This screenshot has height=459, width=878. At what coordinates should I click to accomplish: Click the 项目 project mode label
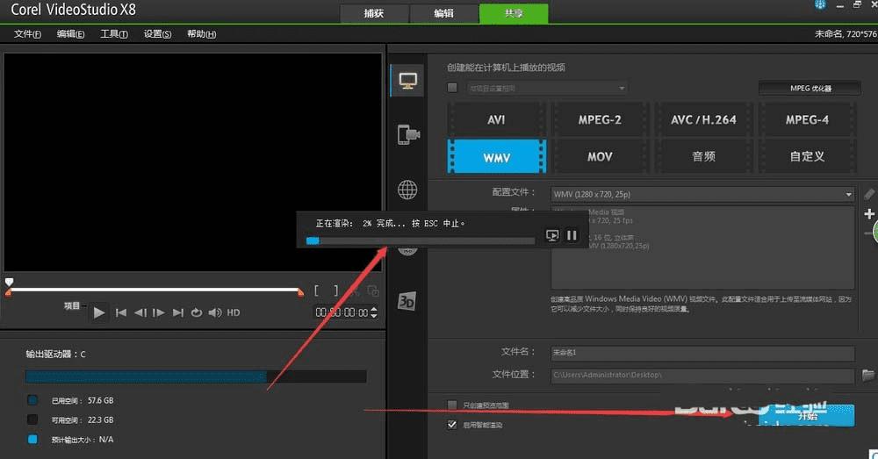pyautogui.click(x=72, y=305)
